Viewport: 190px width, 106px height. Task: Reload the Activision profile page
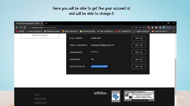click(24, 27)
